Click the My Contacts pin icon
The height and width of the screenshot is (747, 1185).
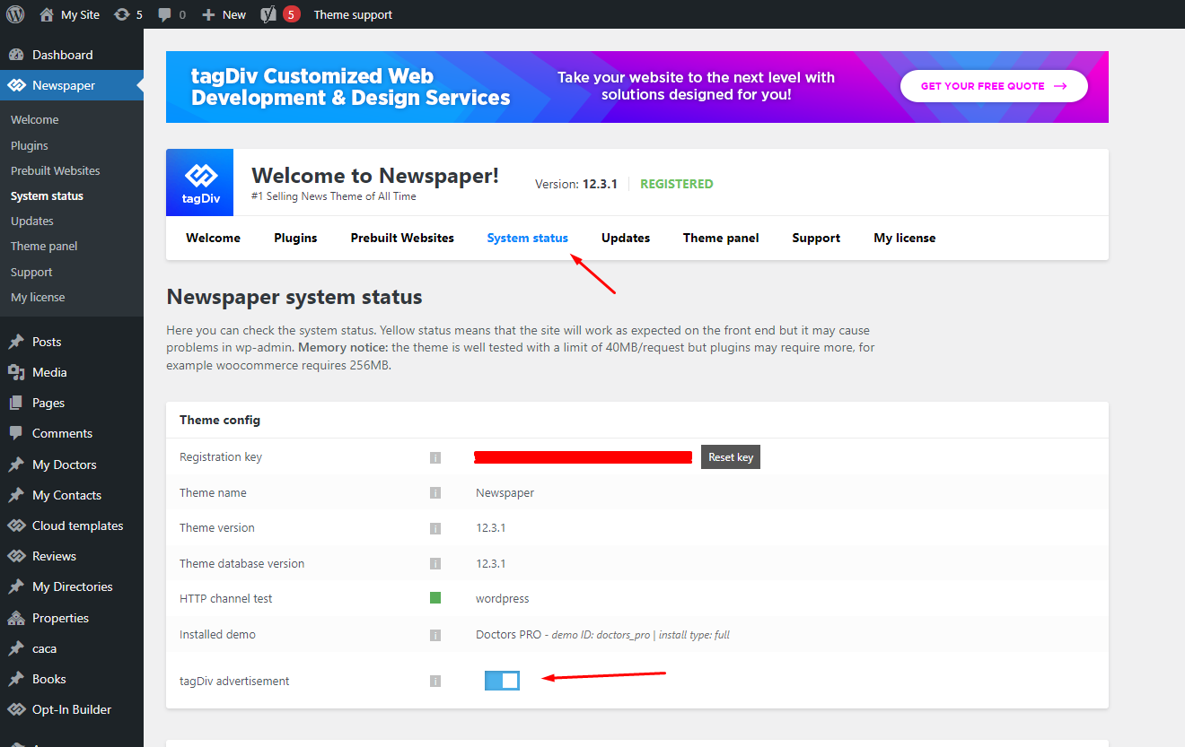pyautogui.click(x=16, y=495)
